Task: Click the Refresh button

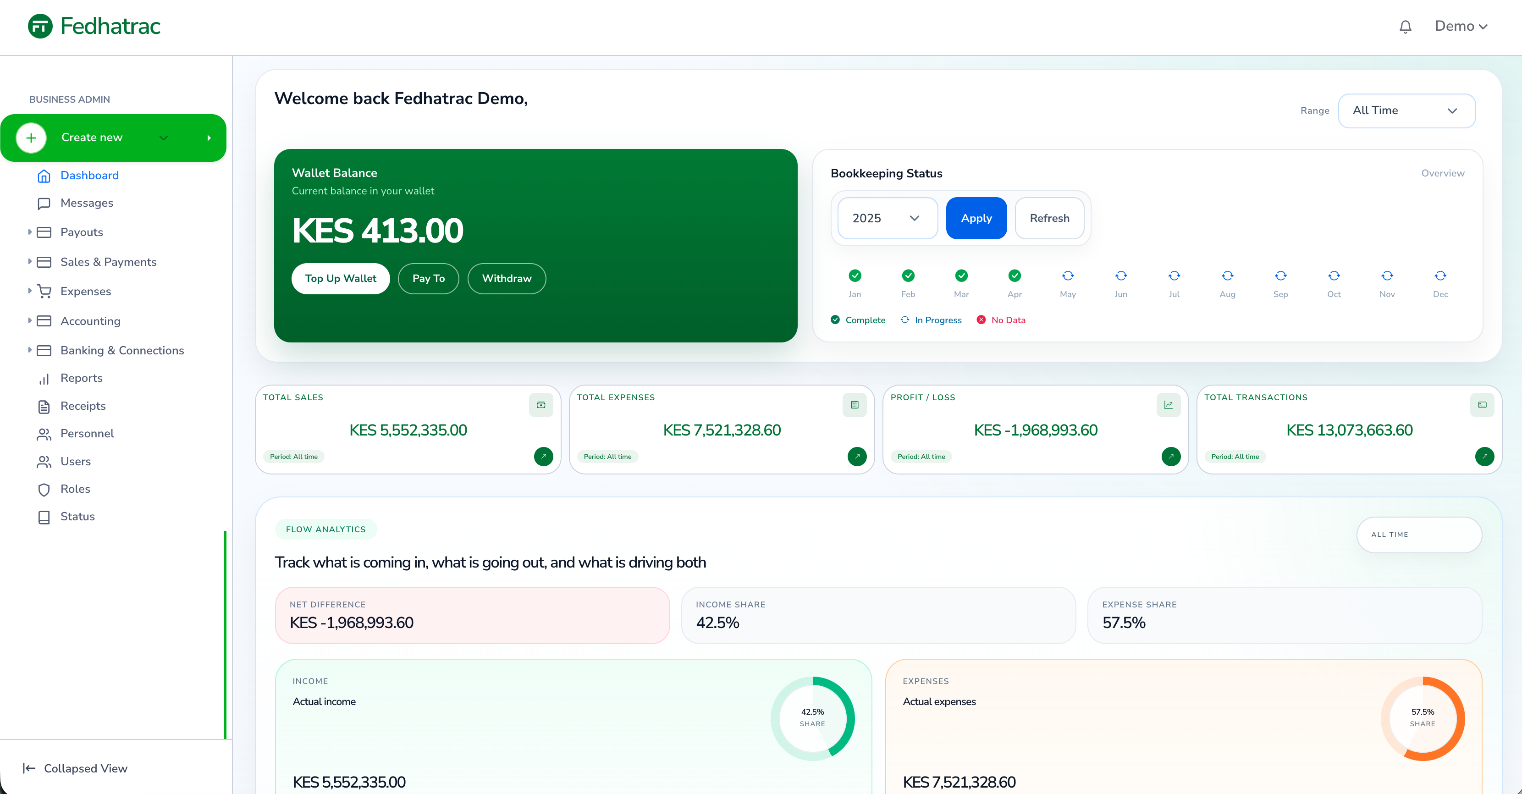Action: pyautogui.click(x=1049, y=218)
